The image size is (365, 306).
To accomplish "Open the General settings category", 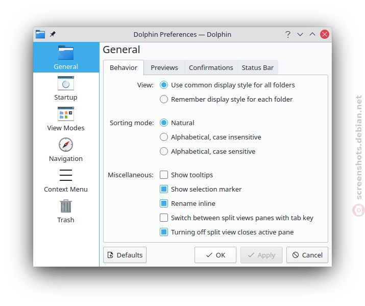I will coord(66,57).
